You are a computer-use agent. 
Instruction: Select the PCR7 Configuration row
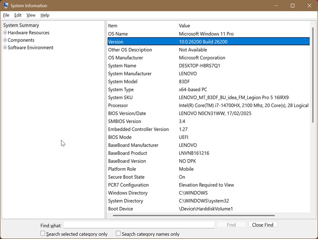[209, 185]
